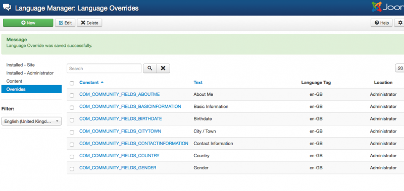Click the search magnifier button
Screen dimensions: 404x191
click(x=149, y=69)
